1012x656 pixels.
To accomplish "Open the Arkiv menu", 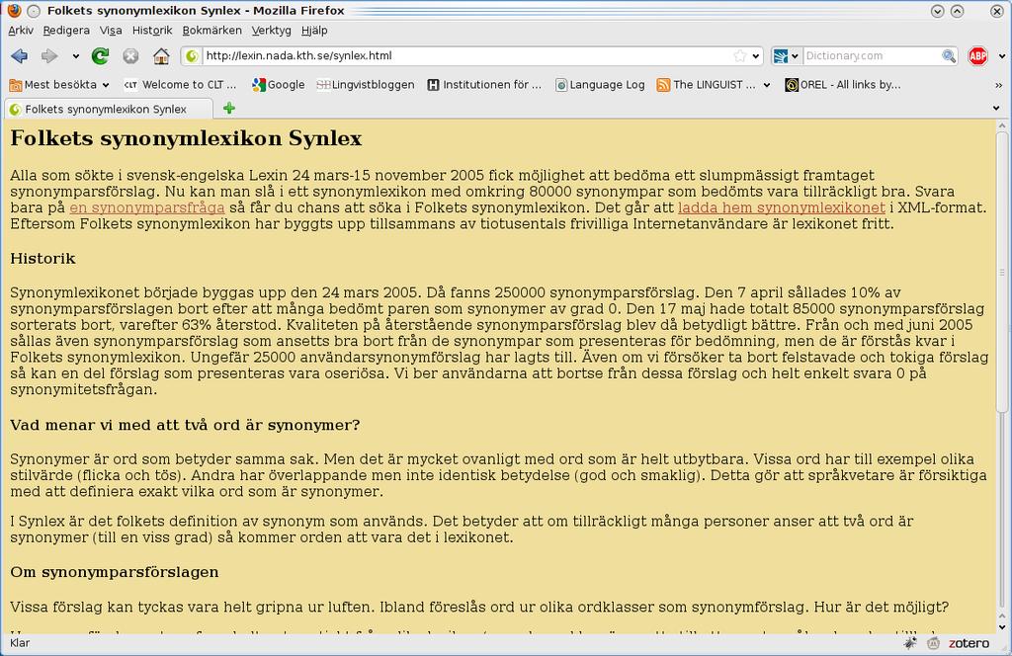I will [x=21, y=31].
